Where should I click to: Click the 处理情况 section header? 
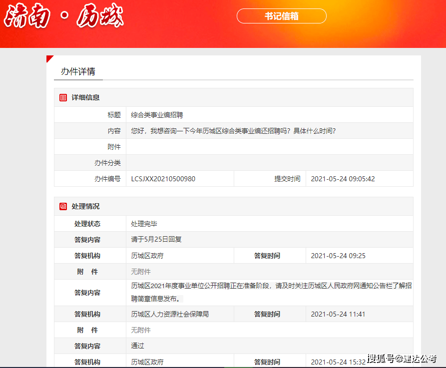[85, 206]
